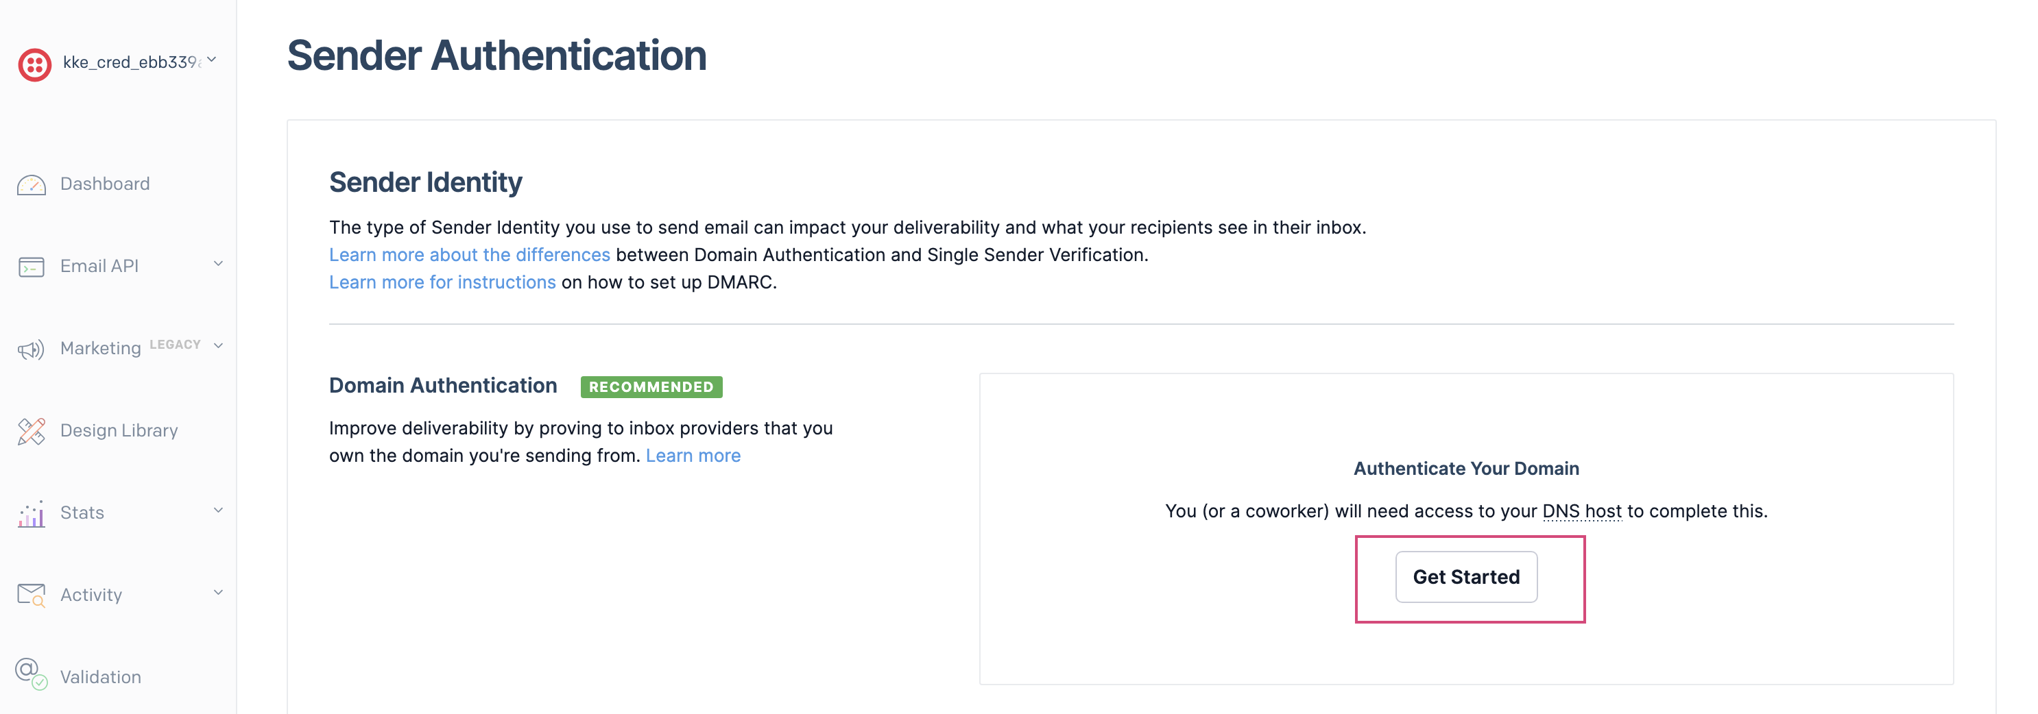Click the Dashboard gauge icon
This screenshot has height=714, width=2038.
click(32, 185)
